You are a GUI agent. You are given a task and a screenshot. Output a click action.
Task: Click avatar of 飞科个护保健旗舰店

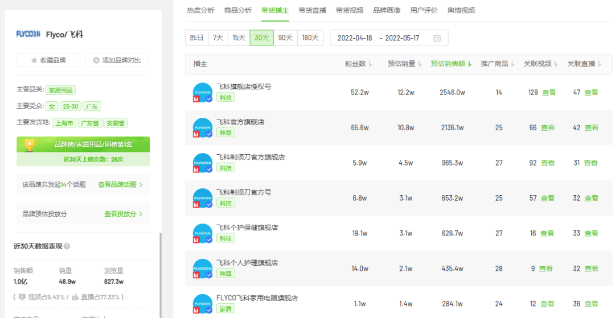202,233
